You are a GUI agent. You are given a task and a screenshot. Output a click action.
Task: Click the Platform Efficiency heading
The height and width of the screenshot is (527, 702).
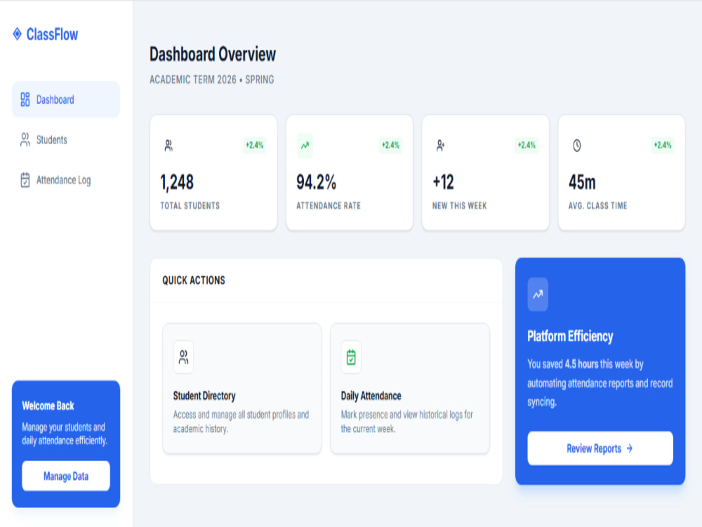[570, 336]
